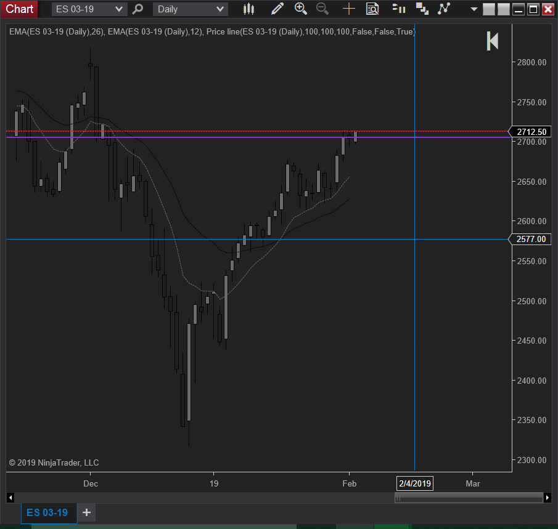Open the bar type chart style icon
This screenshot has width=558, height=529.
[248, 9]
